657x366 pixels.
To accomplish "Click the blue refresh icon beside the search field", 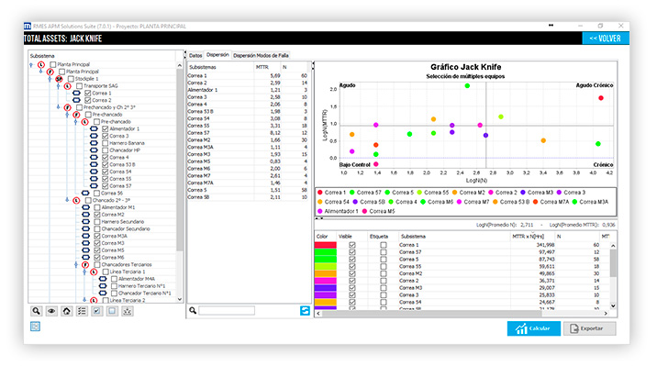I will (305, 311).
